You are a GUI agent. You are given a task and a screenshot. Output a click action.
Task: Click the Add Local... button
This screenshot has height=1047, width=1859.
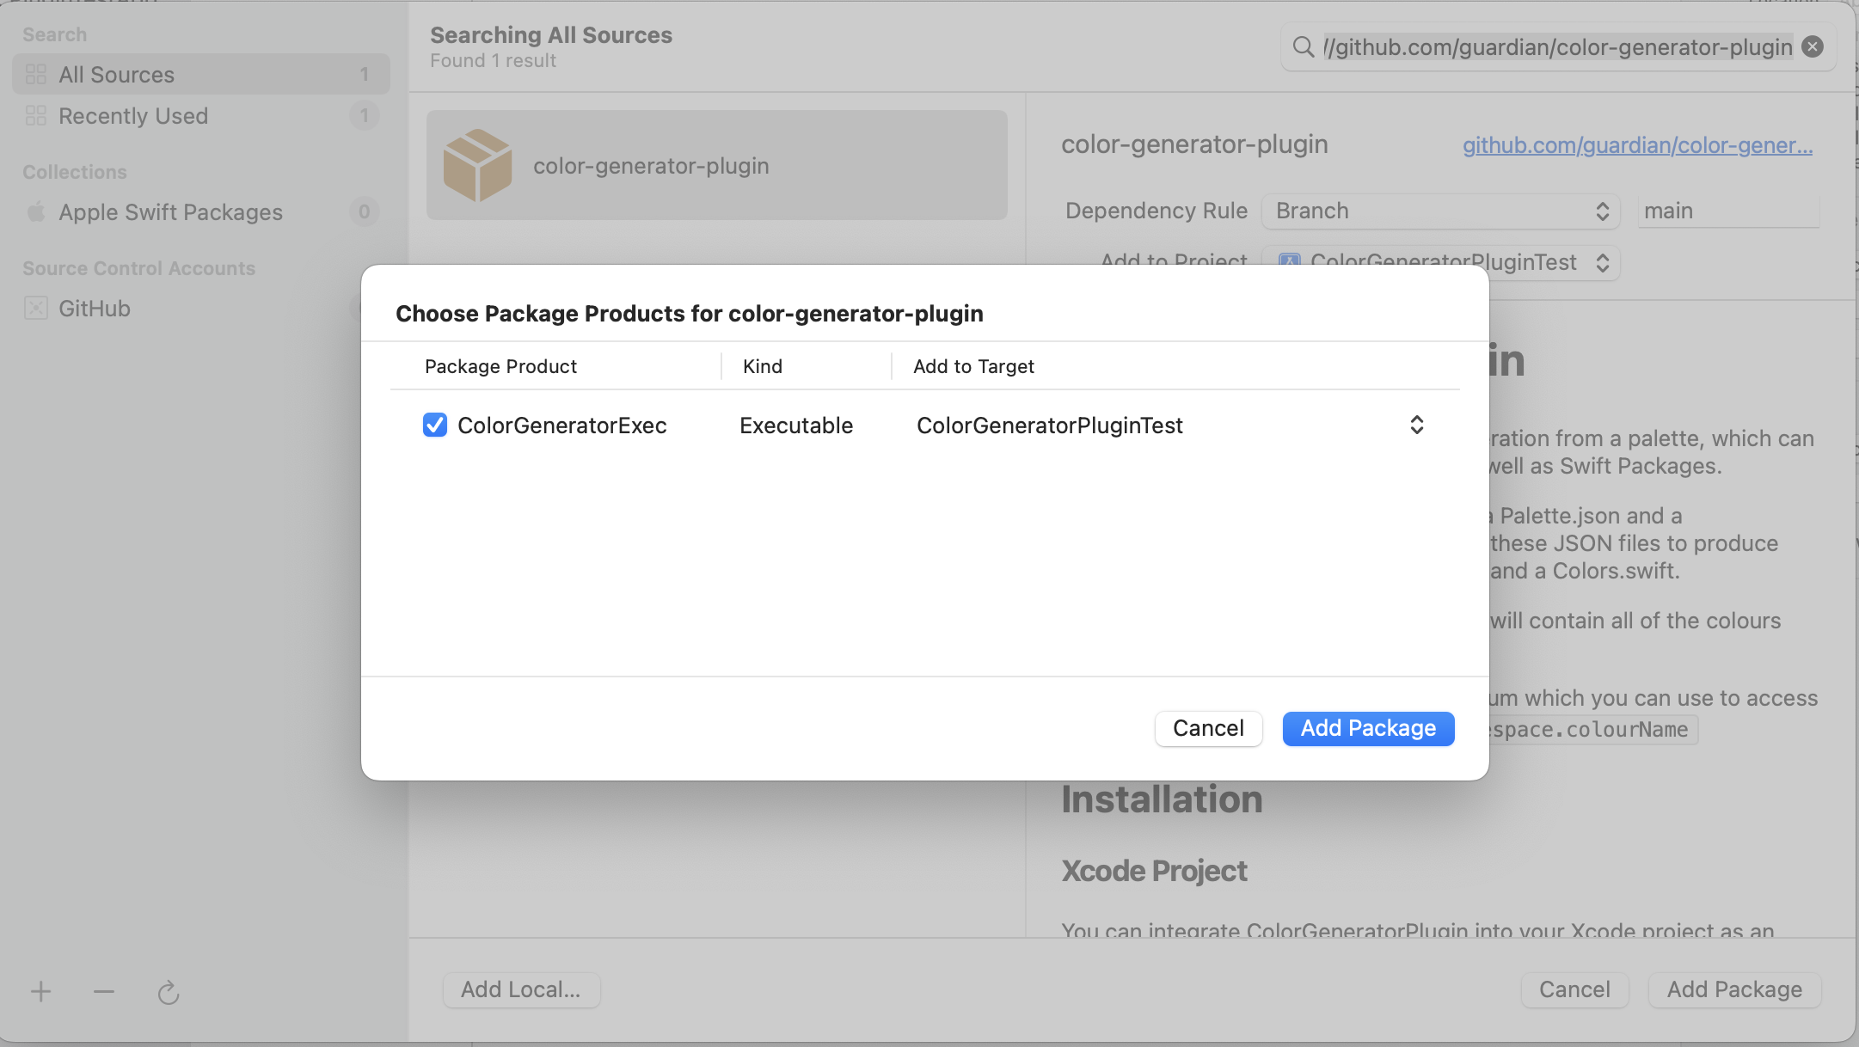pyautogui.click(x=521, y=989)
